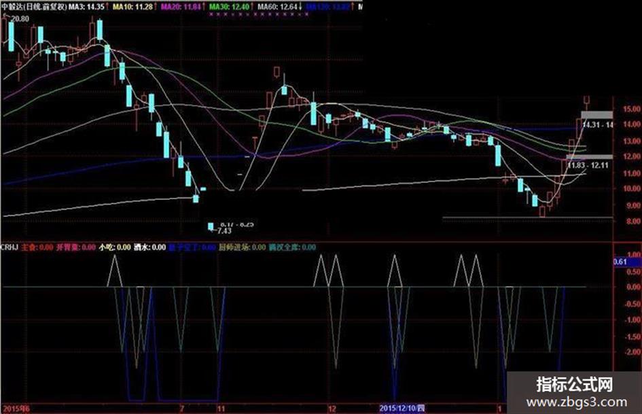Click the 20.80 high price marker
The width and height of the screenshot is (642, 414).
(x=20, y=19)
